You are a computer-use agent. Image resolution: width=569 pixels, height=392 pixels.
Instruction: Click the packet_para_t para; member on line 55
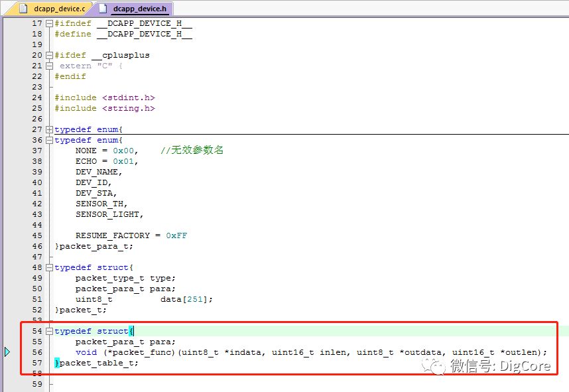pos(125,342)
